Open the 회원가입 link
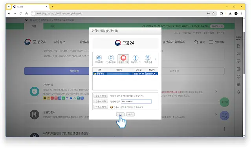 tap(187, 32)
